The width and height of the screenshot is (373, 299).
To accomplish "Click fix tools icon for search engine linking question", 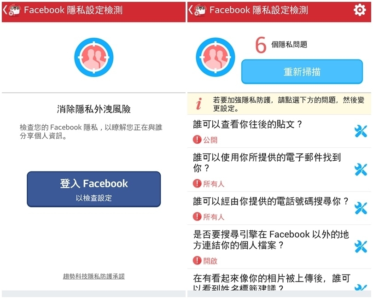I will [x=361, y=246].
